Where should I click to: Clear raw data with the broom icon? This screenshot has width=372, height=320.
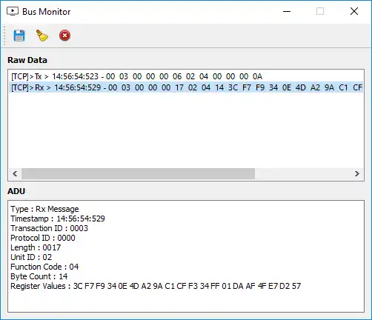coord(42,36)
